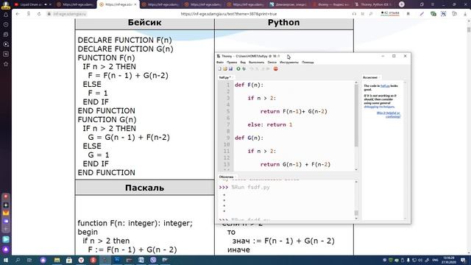Go back using the browser back arrow

click(x=18, y=14)
